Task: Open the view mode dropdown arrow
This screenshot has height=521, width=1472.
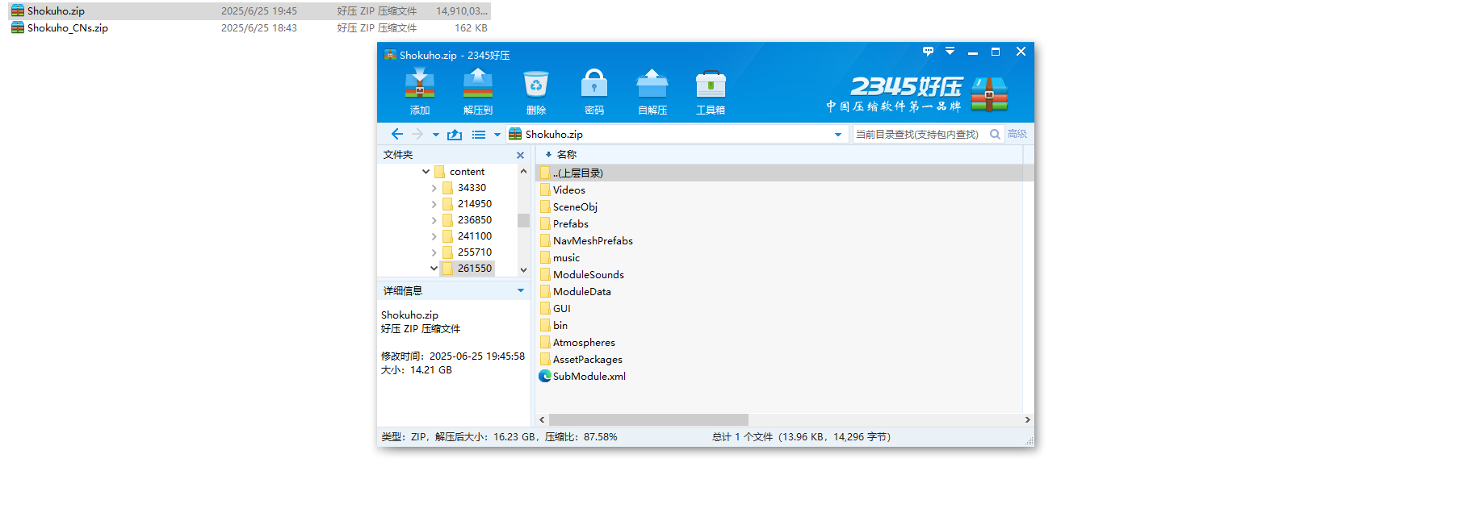Action: pyautogui.click(x=497, y=135)
